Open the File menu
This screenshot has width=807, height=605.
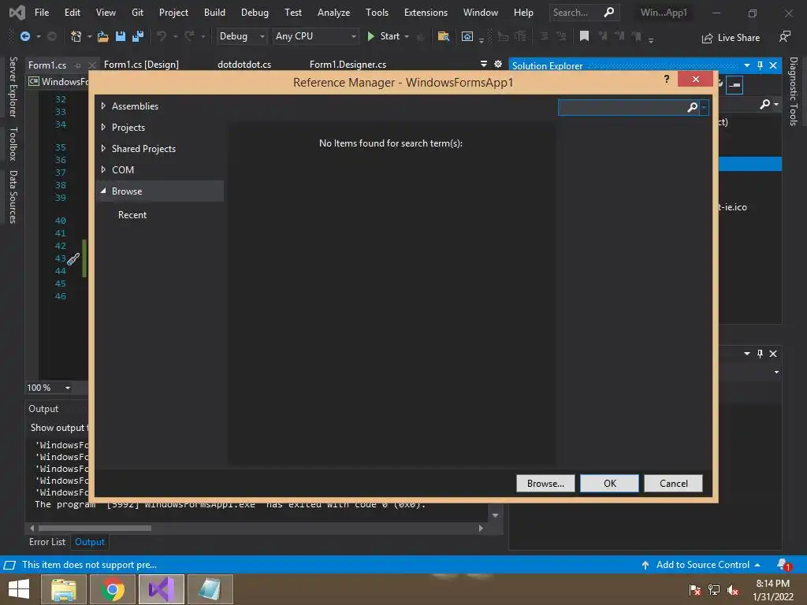coord(42,13)
